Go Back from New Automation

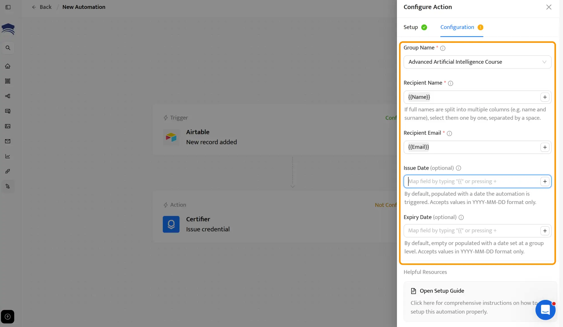42,7
